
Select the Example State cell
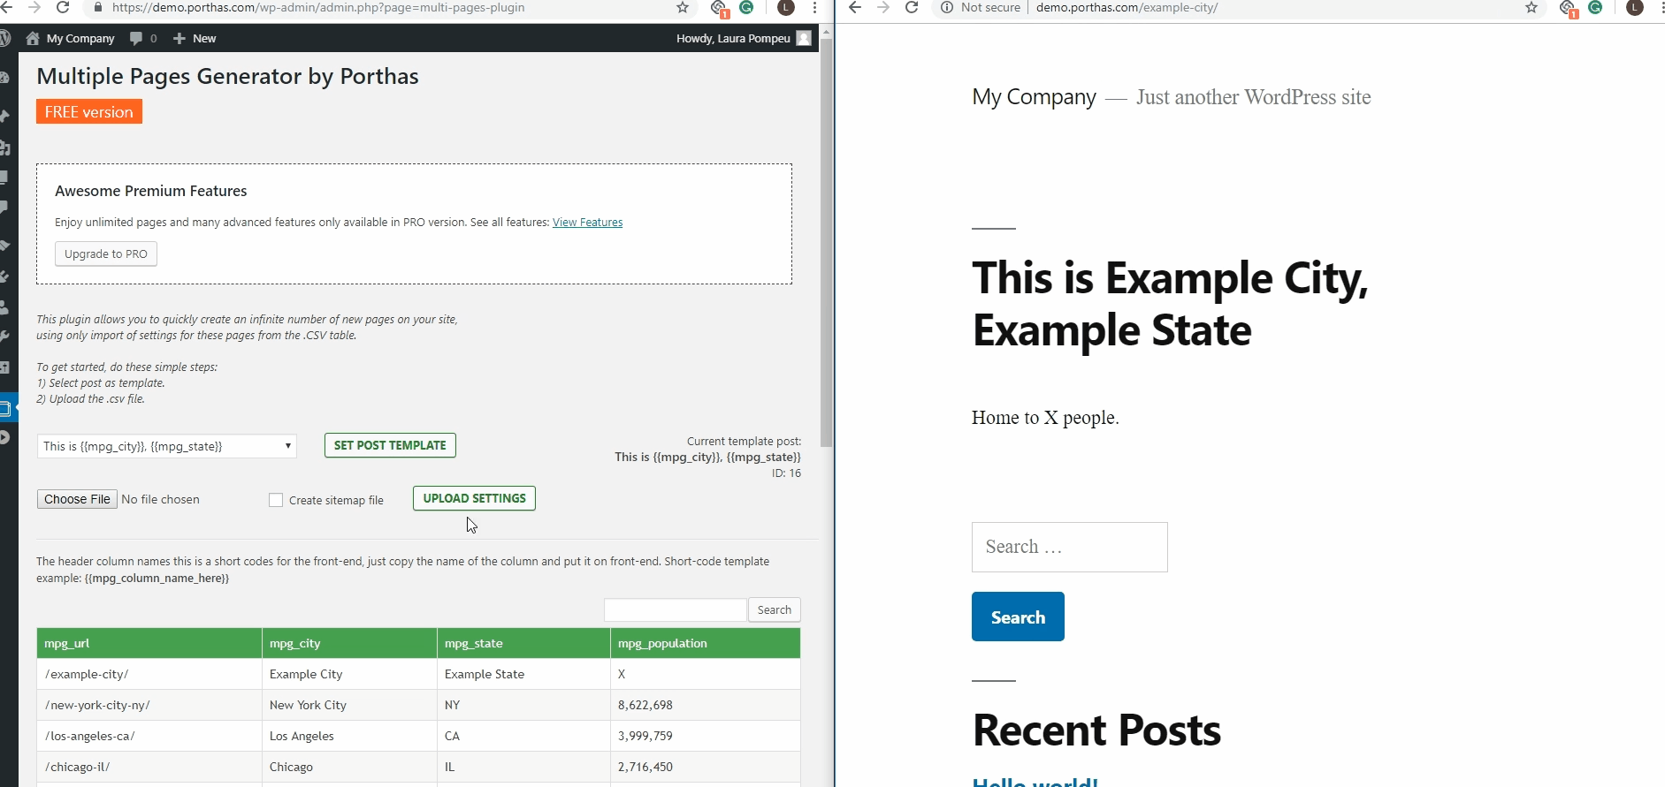point(523,674)
